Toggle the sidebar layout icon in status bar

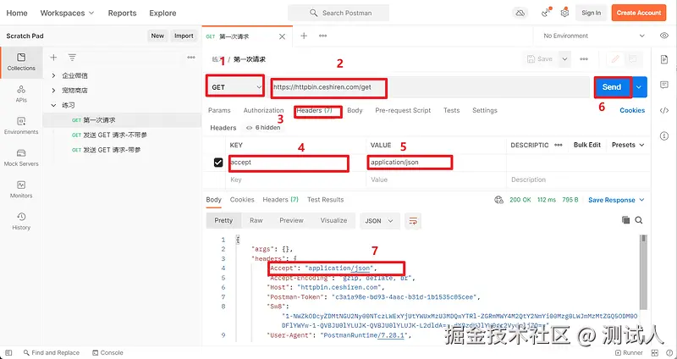pyautogui.click(x=8, y=352)
